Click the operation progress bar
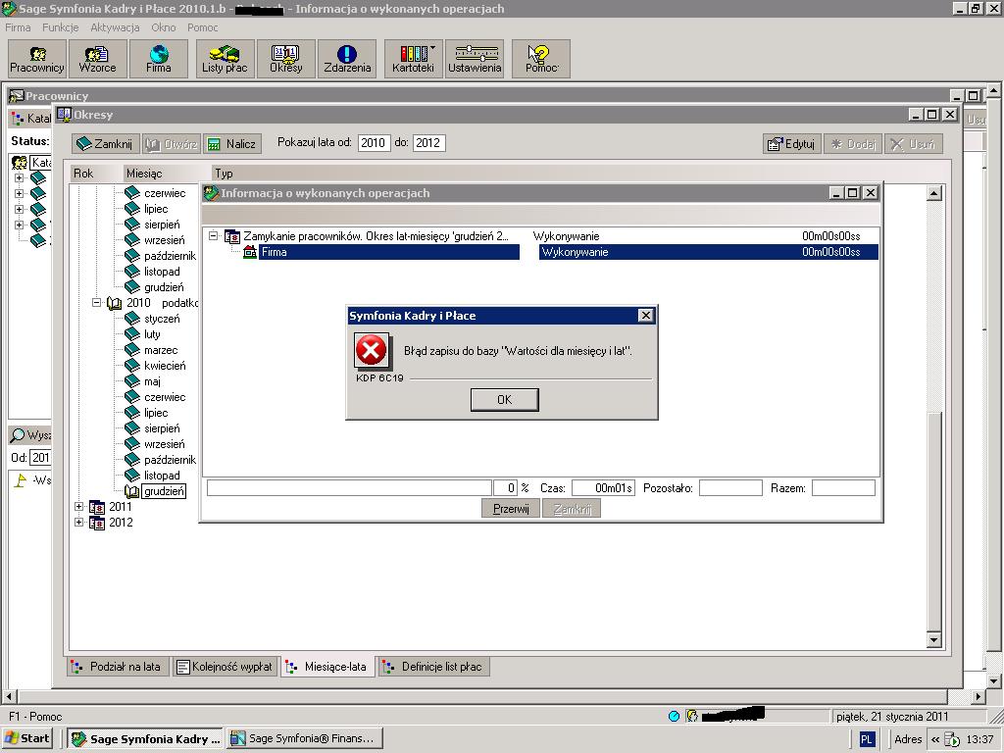Screen dimensions: 1004x753 point(349,488)
